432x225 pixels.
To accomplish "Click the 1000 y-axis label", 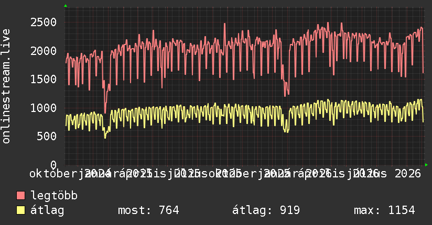I will tap(44, 108).
